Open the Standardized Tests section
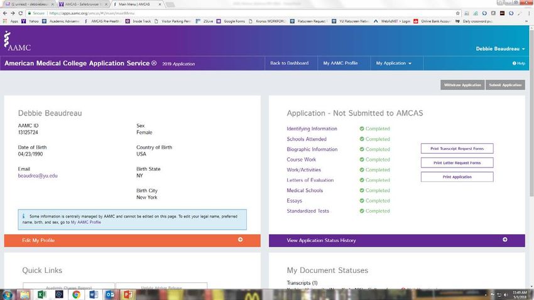The width and height of the screenshot is (534, 300). pos(308,211)
